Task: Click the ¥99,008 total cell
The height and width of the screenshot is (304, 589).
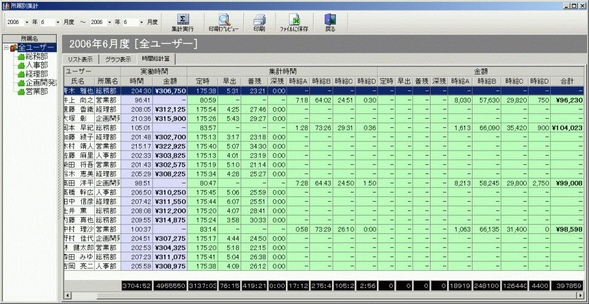Action: tap(567, 183)
